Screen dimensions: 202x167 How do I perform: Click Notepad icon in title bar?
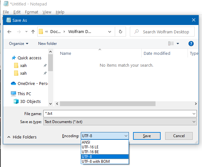click(6, 4)
